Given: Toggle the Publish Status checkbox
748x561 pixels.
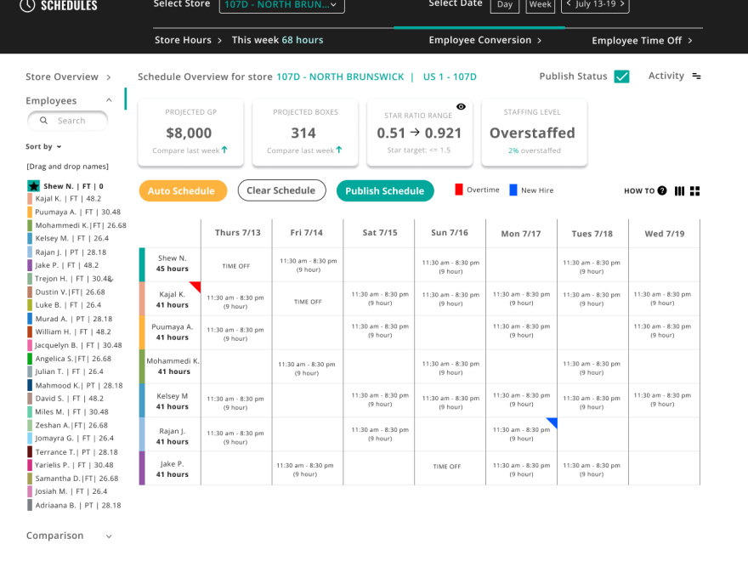Looking at the screenshot, I should click(621, 76).
